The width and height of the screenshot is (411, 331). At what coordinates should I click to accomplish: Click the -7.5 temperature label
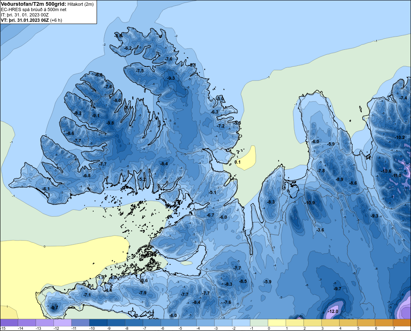coord(140,71)
